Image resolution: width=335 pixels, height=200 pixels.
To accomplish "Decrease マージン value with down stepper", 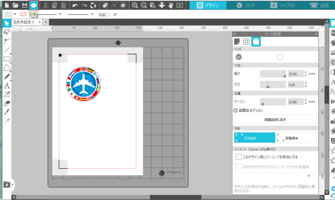I will pos(306,103).
